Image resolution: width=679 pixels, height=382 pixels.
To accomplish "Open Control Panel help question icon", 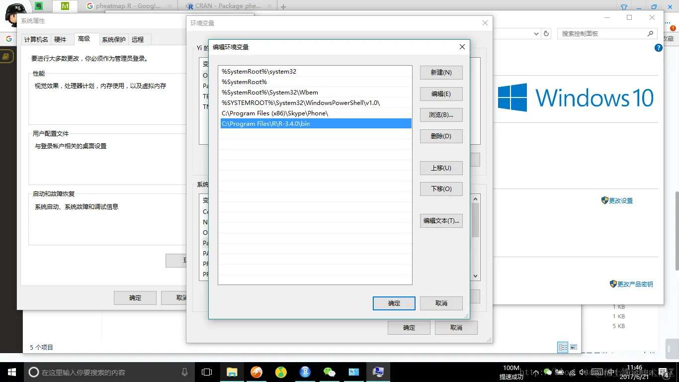I will [659, 48].
